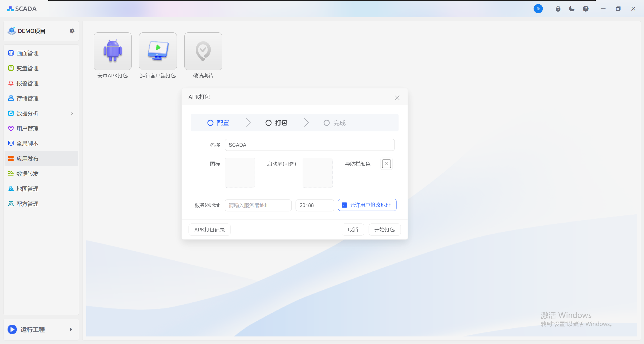The width and height of the screenshot is (644, 344).
Task: Click the server address input field
Action: (258, 205)
